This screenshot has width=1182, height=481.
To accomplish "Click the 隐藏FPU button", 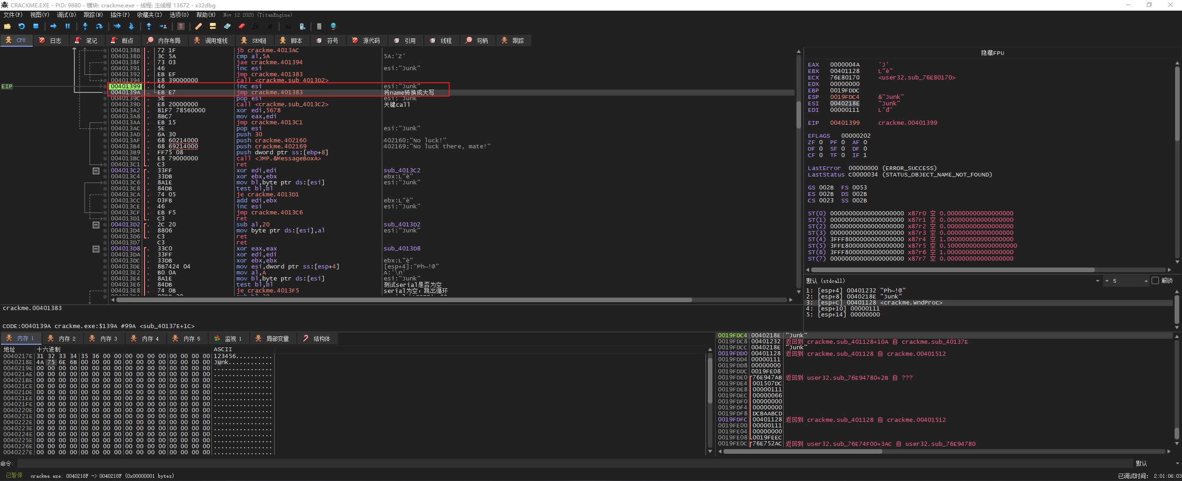I will (x=992, y=53).
